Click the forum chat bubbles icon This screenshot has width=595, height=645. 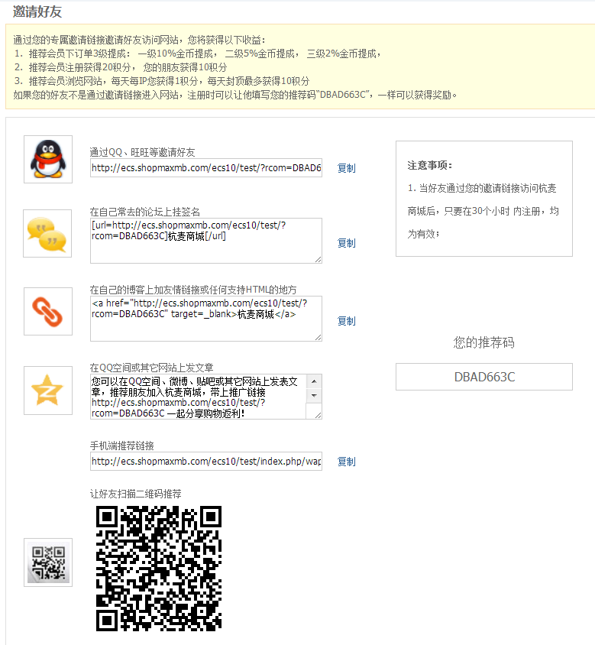pos(47,233)
